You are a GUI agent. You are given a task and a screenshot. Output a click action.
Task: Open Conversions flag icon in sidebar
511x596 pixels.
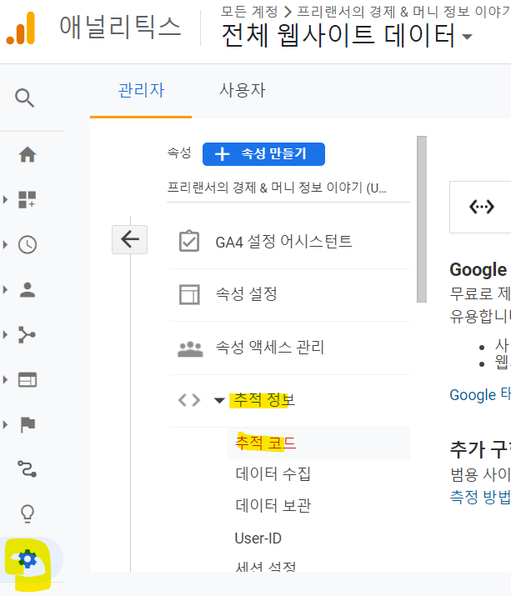pos(28,424)
